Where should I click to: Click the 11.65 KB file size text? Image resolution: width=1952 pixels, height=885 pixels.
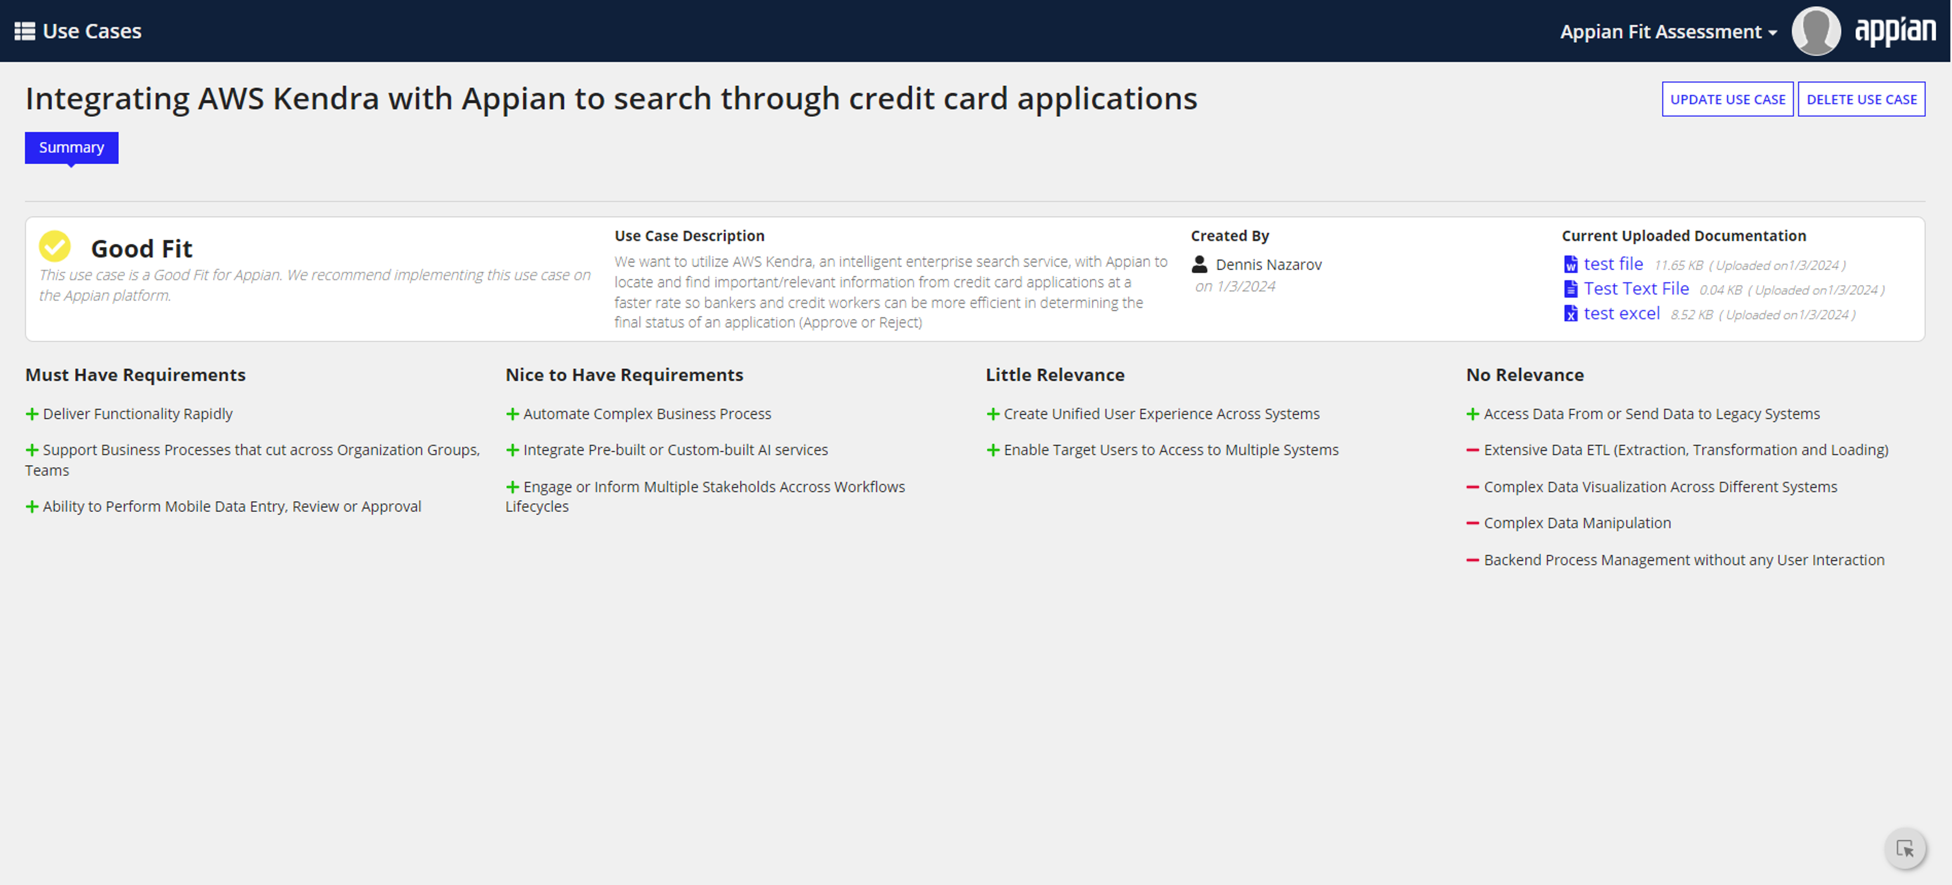click(1677, 266)
